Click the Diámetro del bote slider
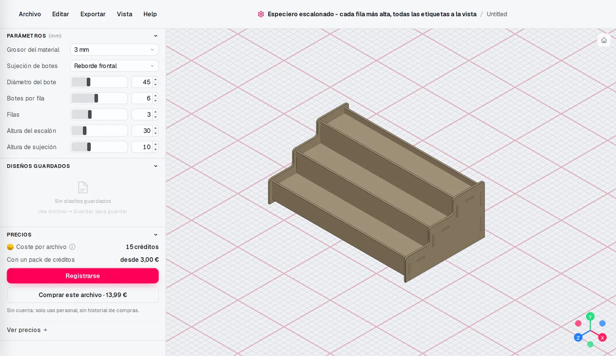616x356 pixels. point(99,82)
